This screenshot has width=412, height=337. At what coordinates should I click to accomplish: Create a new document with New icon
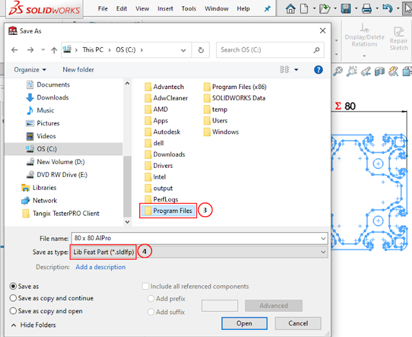(304, 8)
